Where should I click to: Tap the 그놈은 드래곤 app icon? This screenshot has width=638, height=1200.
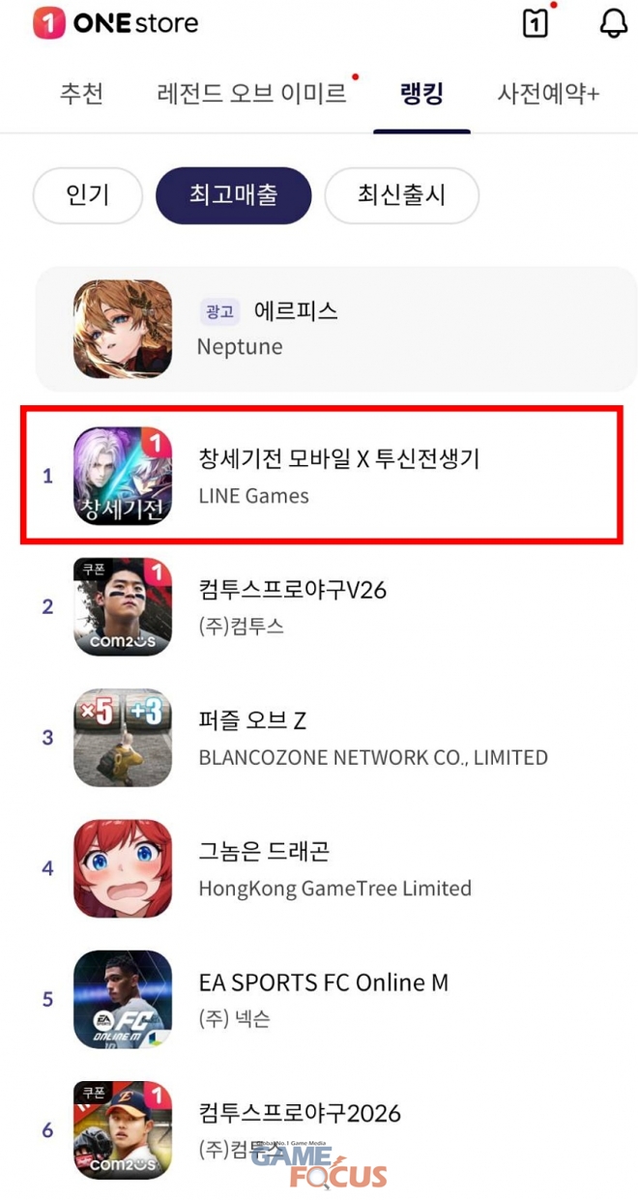click(123, 868)
